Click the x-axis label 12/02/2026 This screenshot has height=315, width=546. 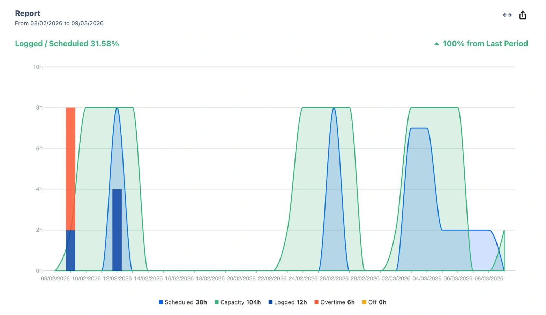tap(117, 278)
